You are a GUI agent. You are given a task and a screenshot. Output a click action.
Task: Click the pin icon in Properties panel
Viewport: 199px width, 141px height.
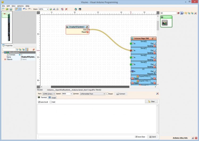(34, 49)
